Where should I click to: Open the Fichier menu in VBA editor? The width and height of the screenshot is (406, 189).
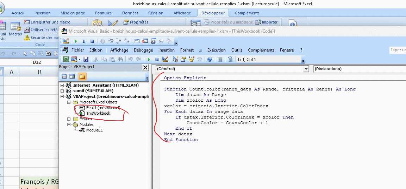click(78, 50)
